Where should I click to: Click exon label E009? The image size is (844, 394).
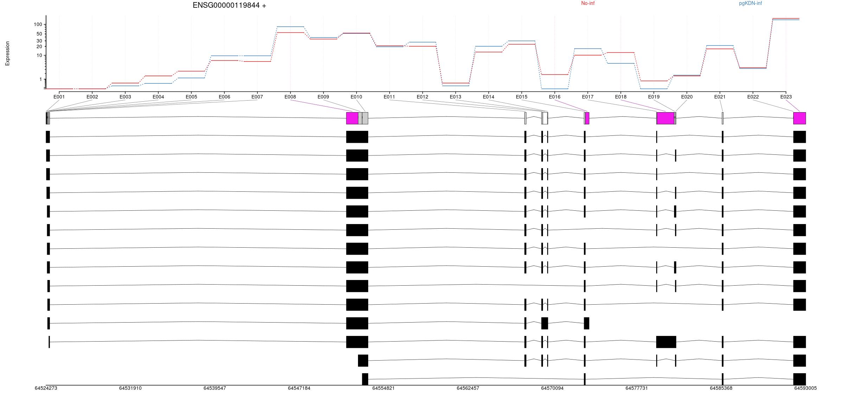(323, 97)
